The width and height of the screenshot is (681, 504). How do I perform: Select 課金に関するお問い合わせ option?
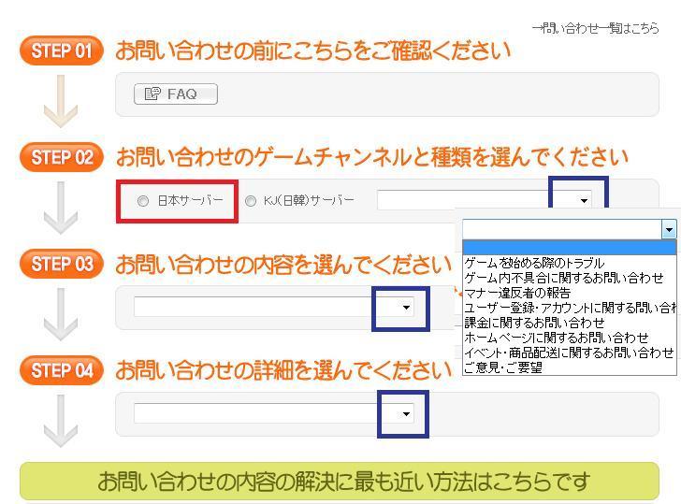[x=534, y=323]
